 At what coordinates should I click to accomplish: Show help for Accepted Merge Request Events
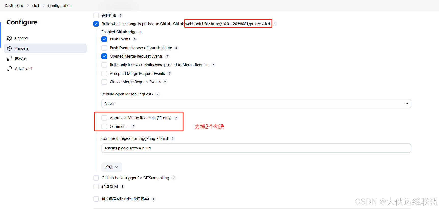pos(170,74)
